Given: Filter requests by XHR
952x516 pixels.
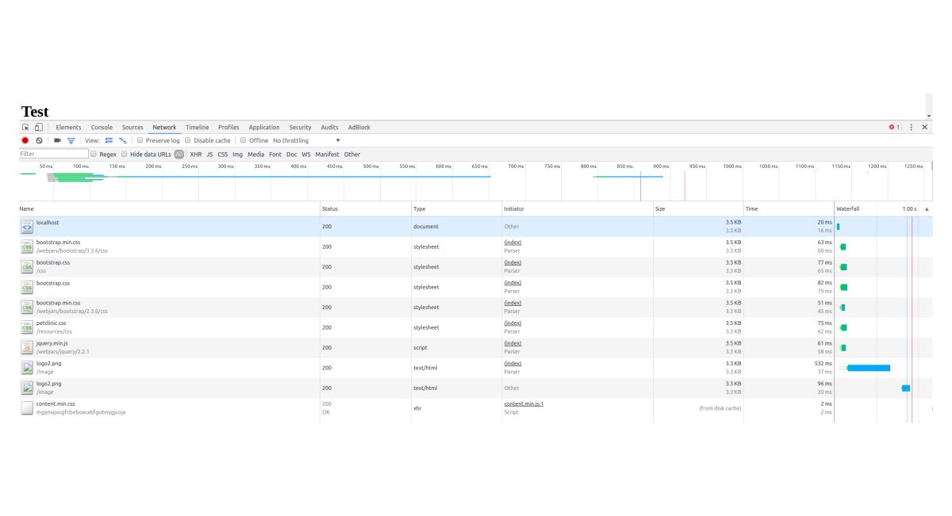Looking at the screenshot, I should click(196, 155).
